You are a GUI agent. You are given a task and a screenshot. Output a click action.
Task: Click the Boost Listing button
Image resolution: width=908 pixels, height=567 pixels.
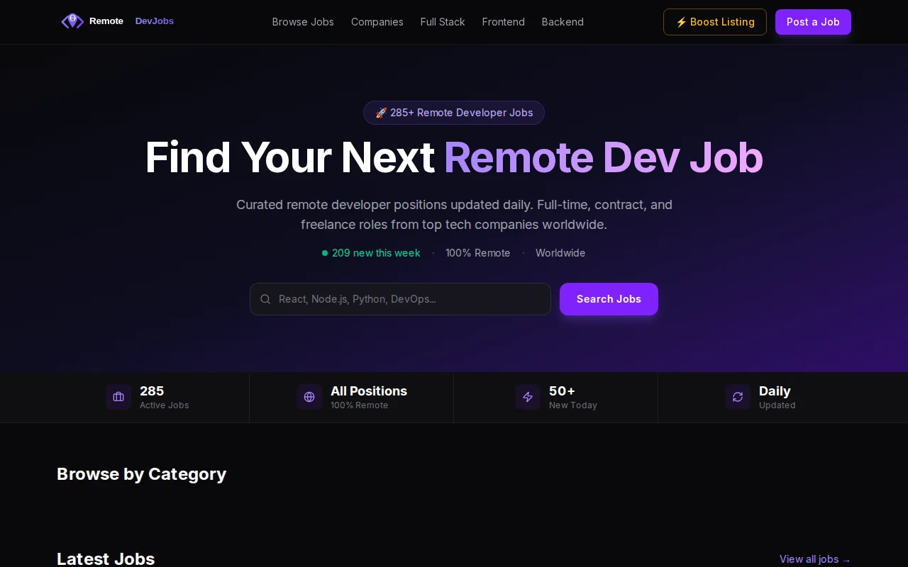coord(715,22)
